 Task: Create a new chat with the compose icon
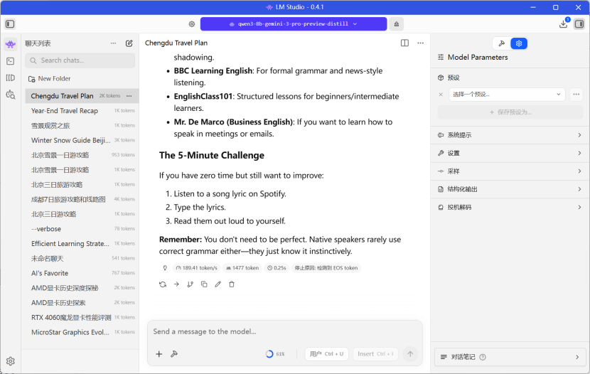129,43
